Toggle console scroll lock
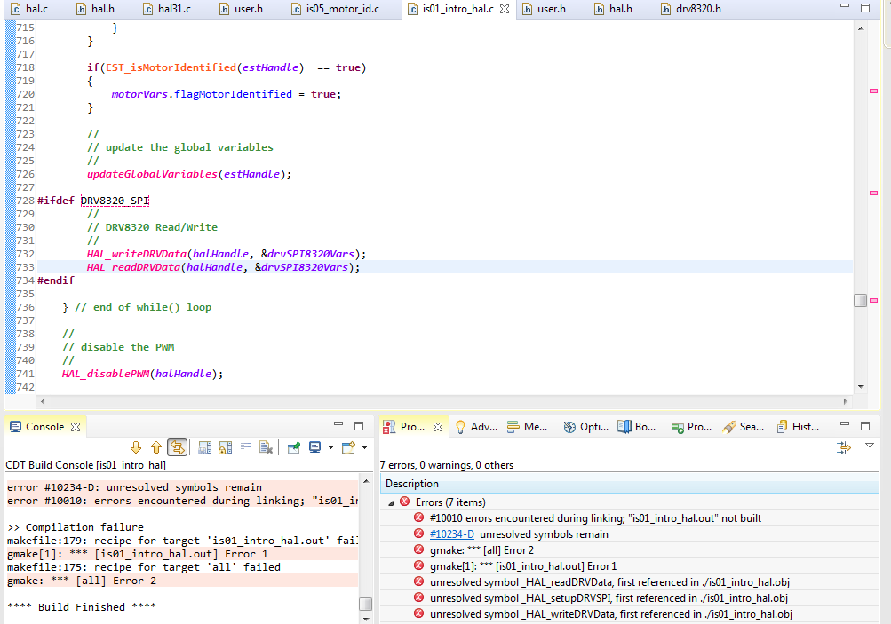This screenshot has width=891, height=624. click(x=224, y=448)
